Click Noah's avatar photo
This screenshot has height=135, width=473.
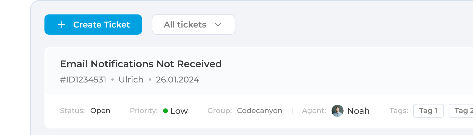click(337, 111)
